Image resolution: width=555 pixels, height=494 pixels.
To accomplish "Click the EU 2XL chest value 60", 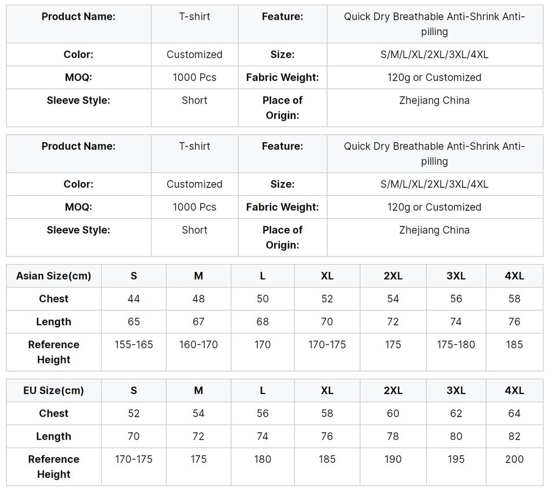I will pos(393,414).
